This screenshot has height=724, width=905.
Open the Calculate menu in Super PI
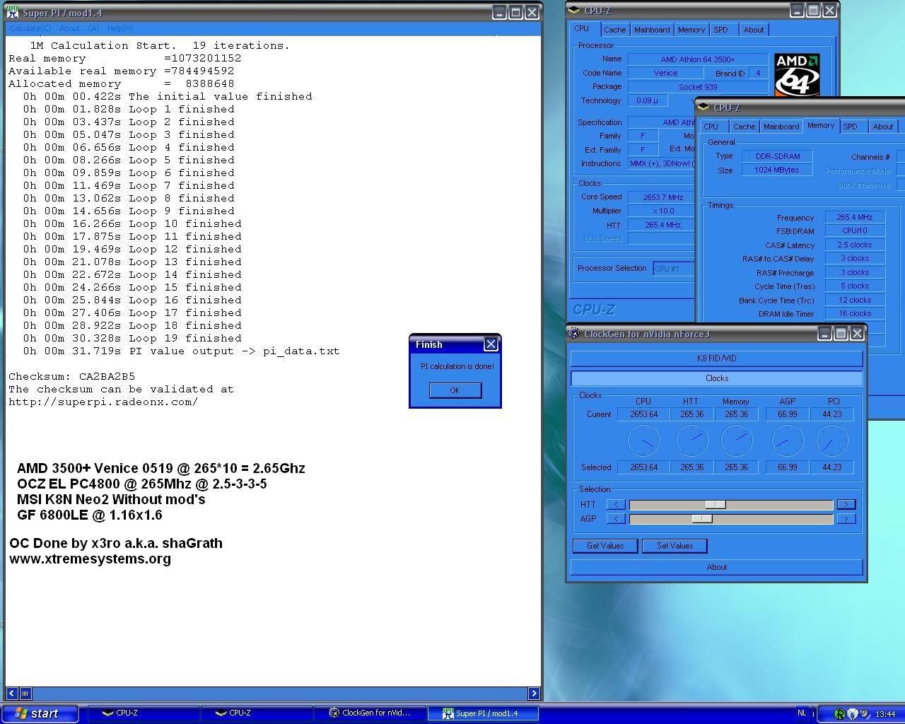30,28
